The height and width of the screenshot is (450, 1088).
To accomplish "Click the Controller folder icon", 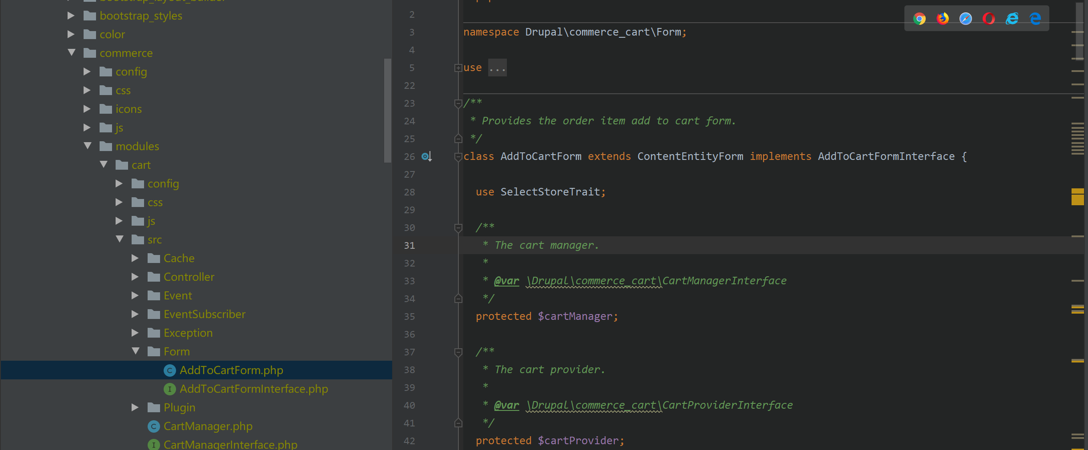I will pyautogui.click(x=154, y=277).
